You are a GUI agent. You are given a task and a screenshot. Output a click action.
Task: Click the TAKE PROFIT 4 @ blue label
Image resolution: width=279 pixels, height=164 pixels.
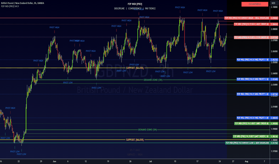[253, 118]
